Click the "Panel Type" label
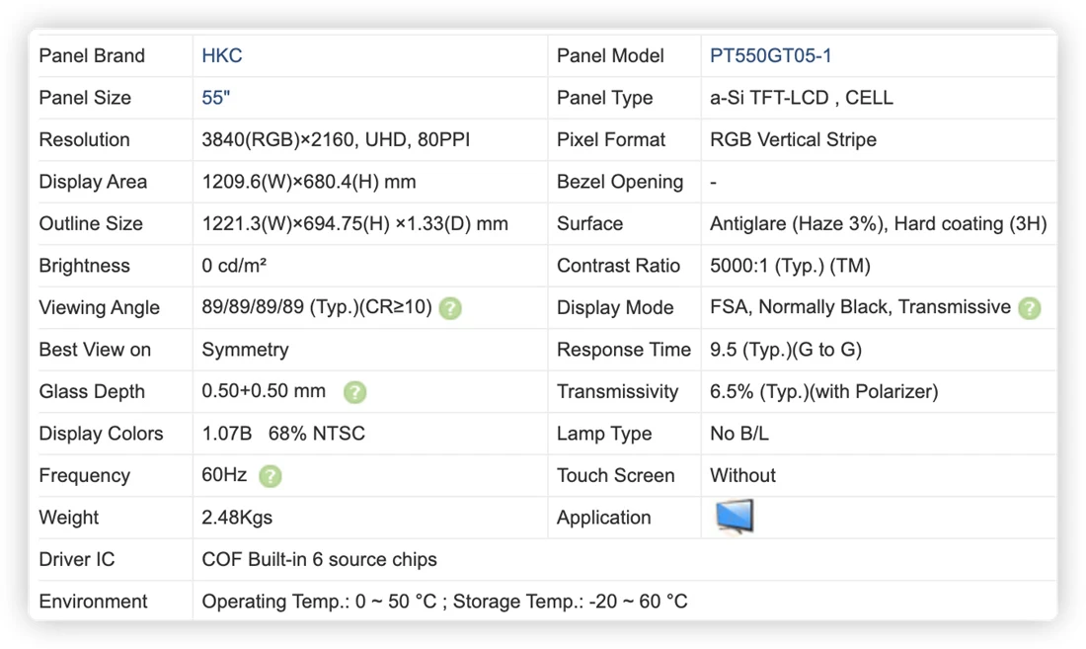Image resolution: width=1086 pixels, height=649 pixels. click(604, 98)
